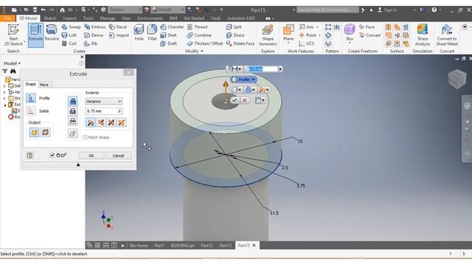Click the Search Help & Commands box
Screen dimensions: 472x265
(x=327, y=10)
